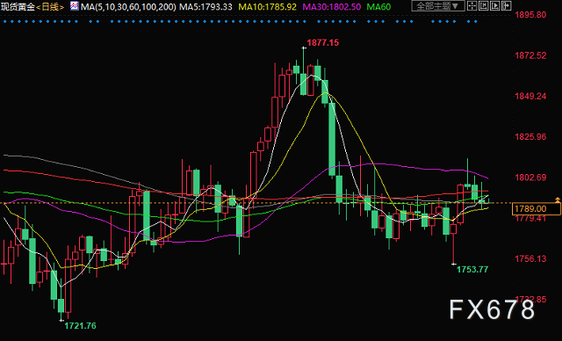The width and height of the screenshot is (562, 341).
Task: Click the shift chart right arrow icon
Action: [507, 6]
